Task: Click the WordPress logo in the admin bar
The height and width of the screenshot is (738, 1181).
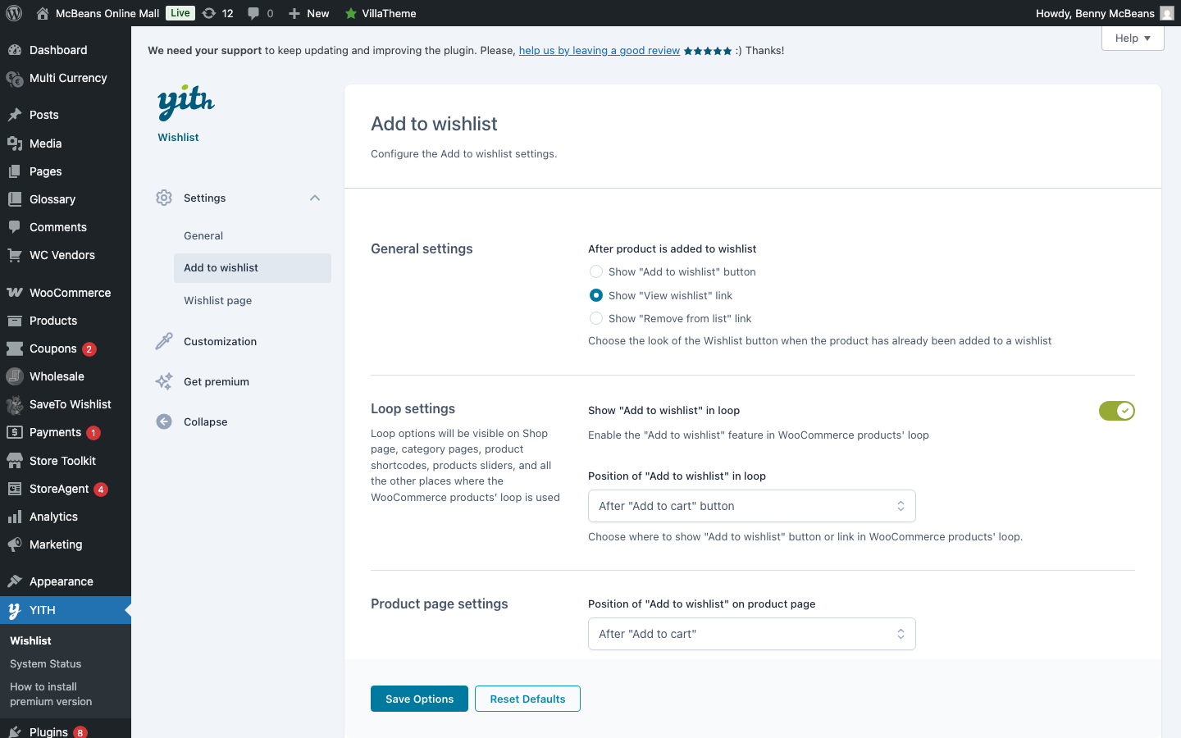Action: pos(13,13)
